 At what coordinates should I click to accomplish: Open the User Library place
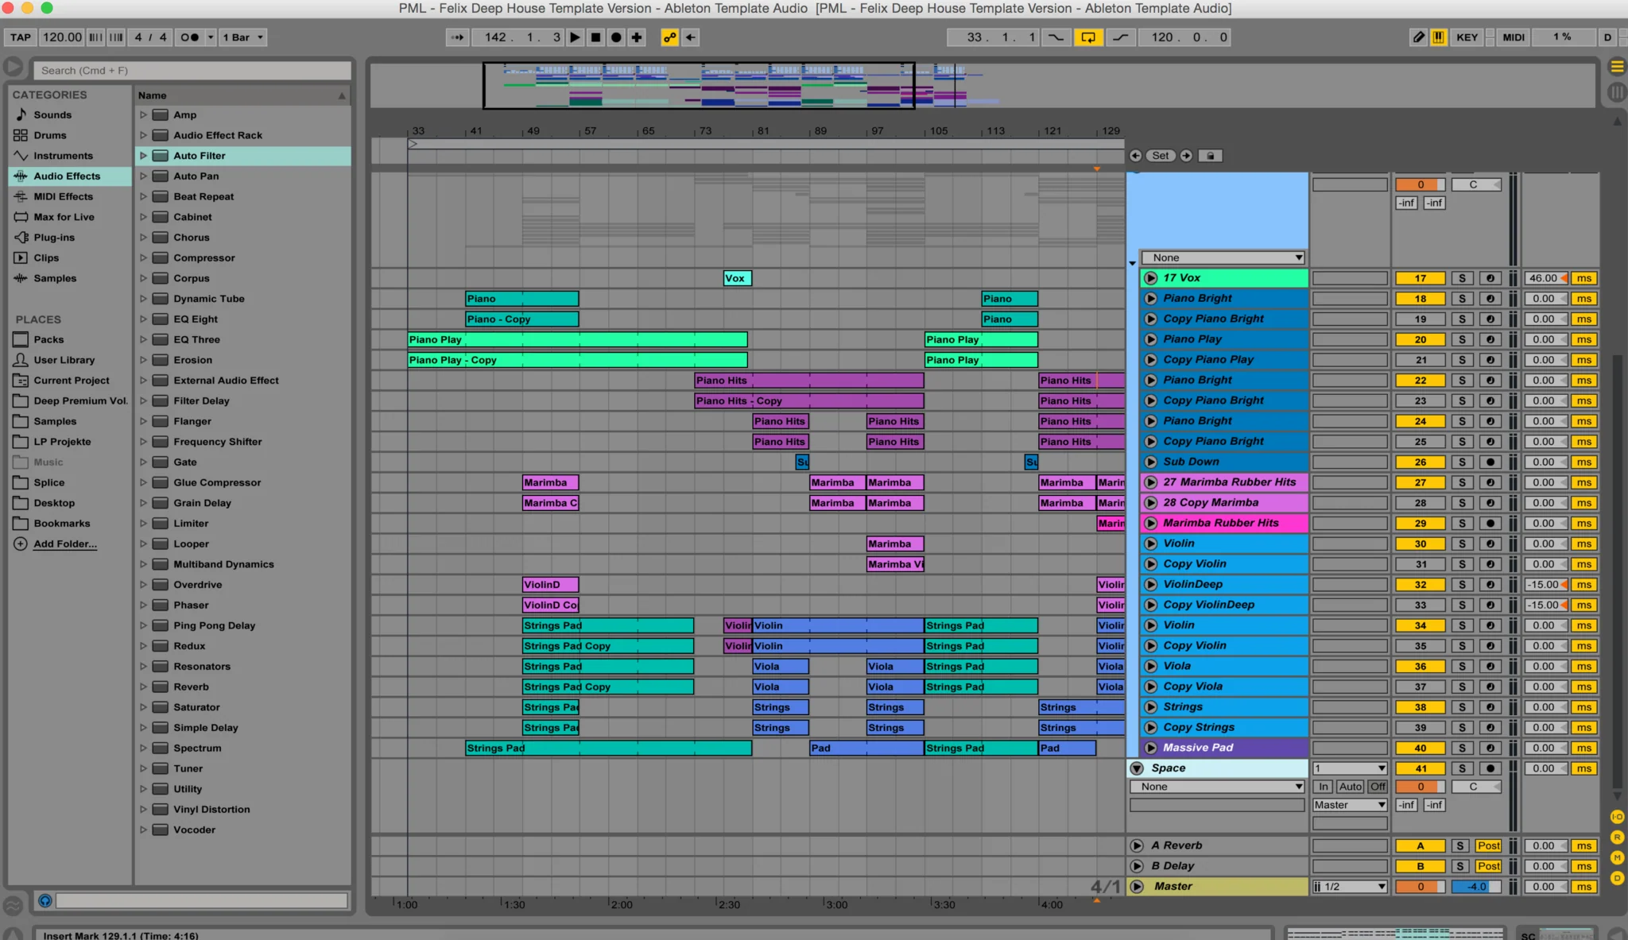[x=64, y=360]
